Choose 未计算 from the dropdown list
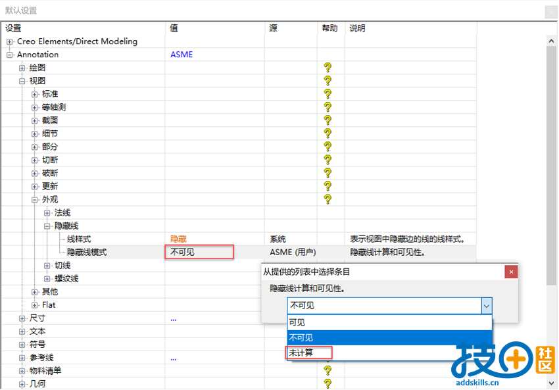Image resolution: width=559 pixels, height=390 pixels. (390, 353)
